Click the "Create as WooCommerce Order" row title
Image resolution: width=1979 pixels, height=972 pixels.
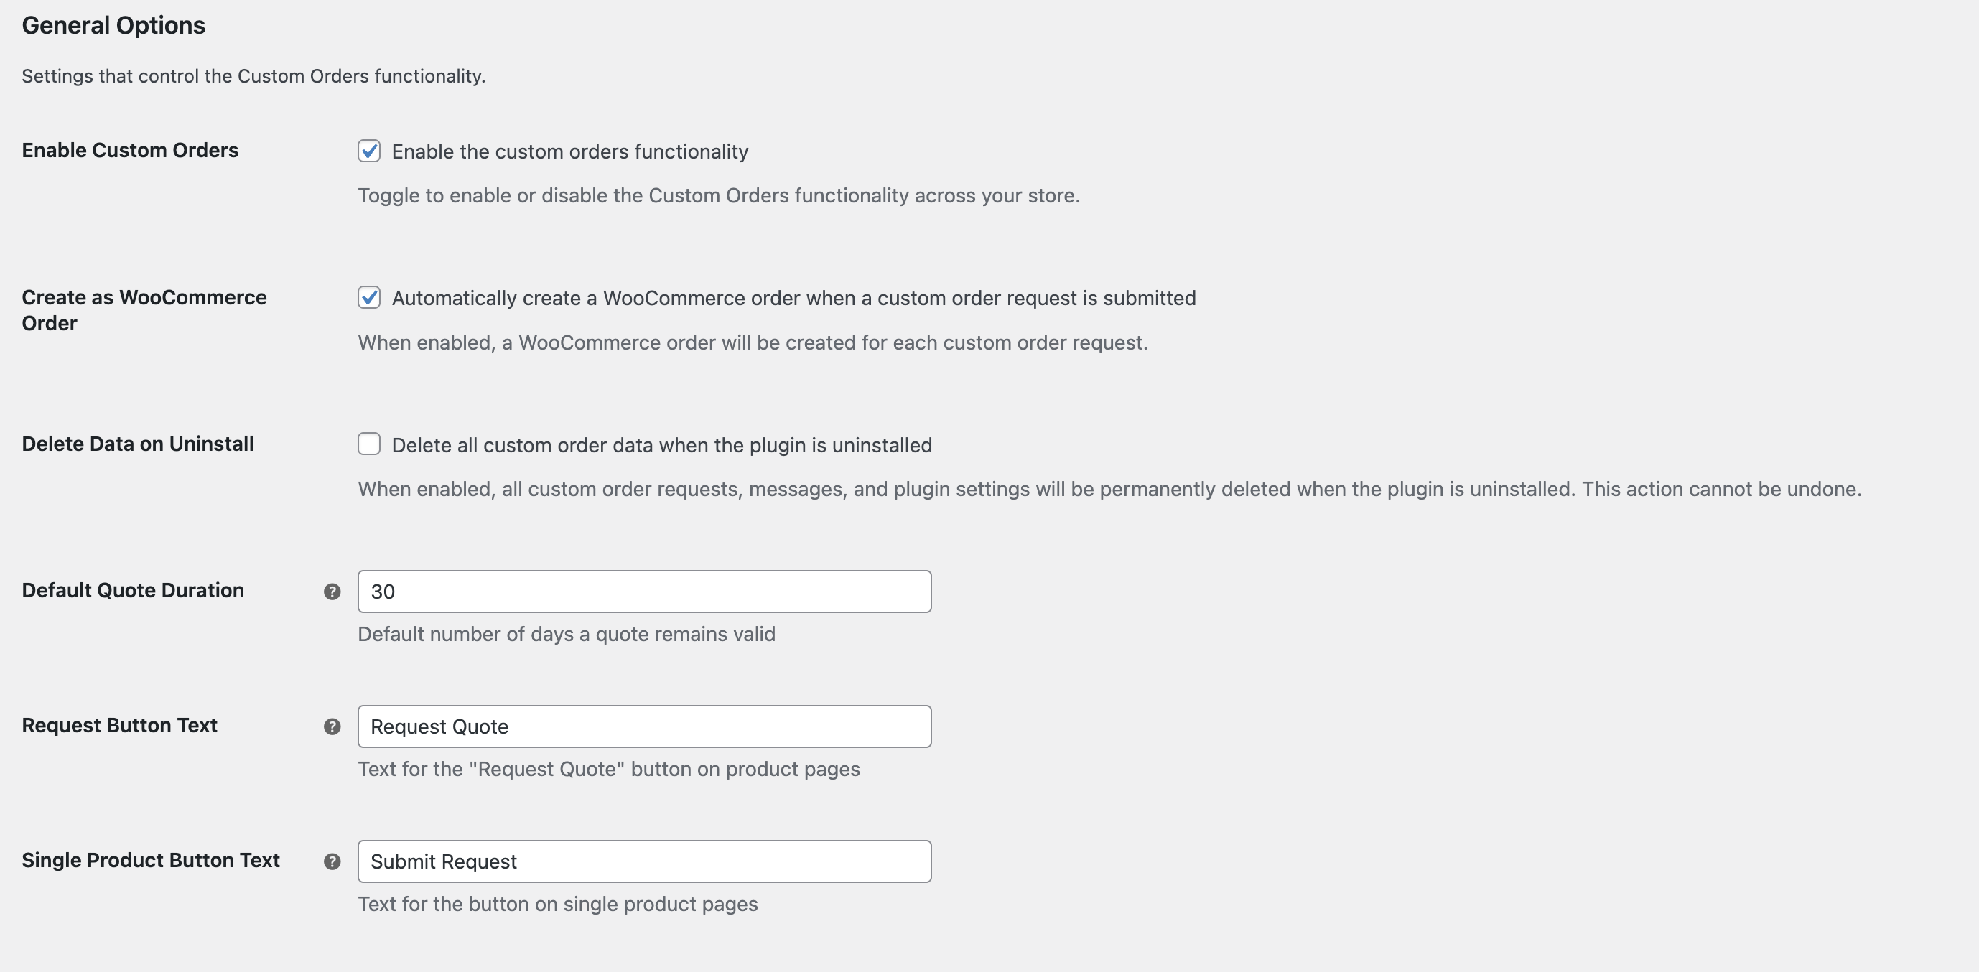coord(144,310)
